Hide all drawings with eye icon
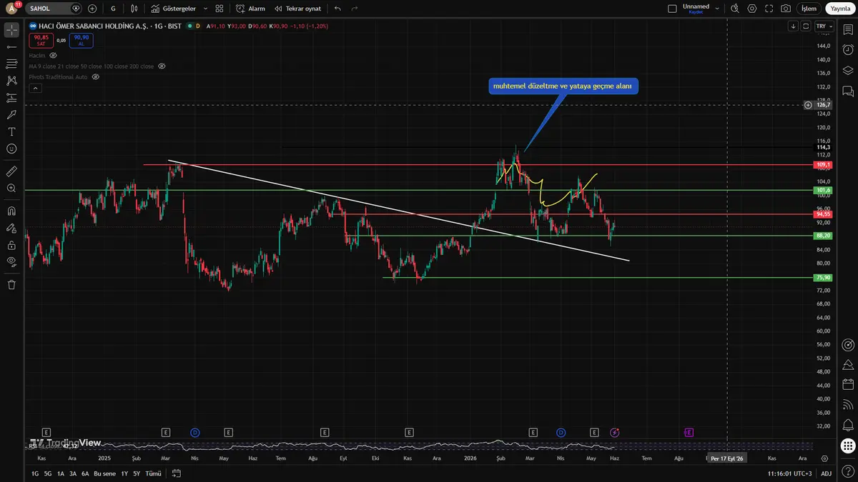The image size is (858, 482). 11,262
